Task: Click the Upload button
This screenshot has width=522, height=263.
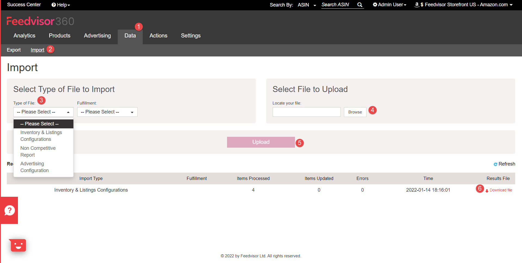Action: (261, 142)
